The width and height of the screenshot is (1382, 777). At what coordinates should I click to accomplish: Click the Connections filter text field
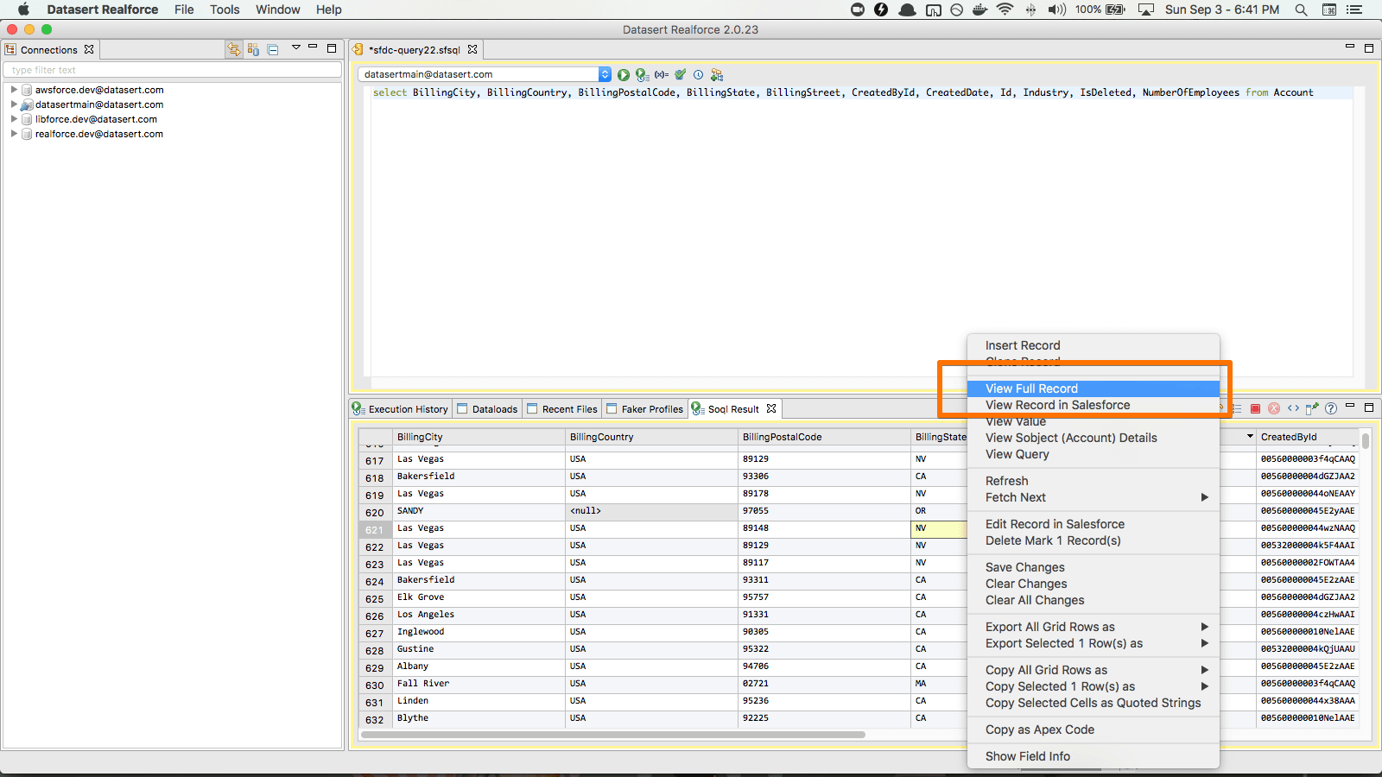tap(173, 70)
